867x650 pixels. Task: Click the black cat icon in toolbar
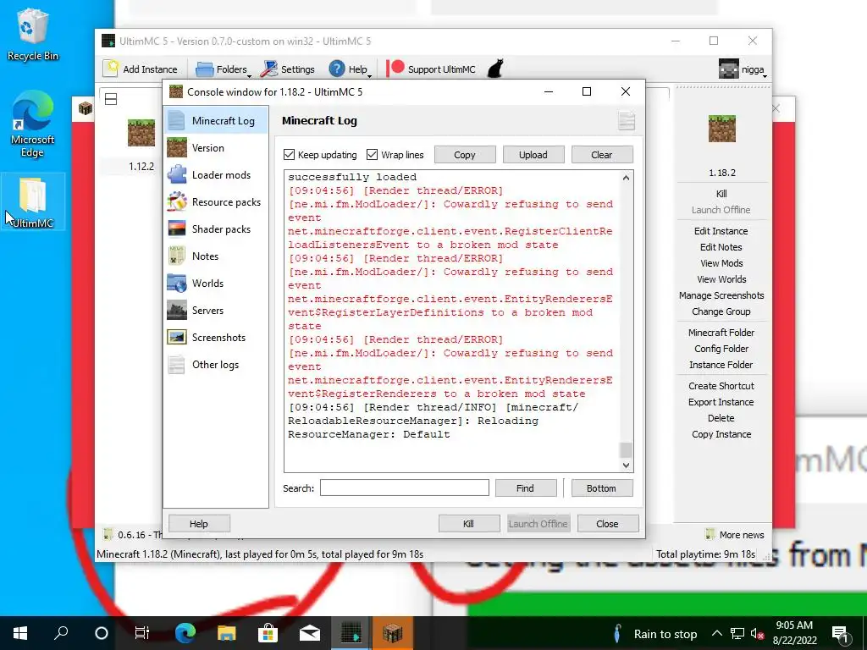click(494, 69)
